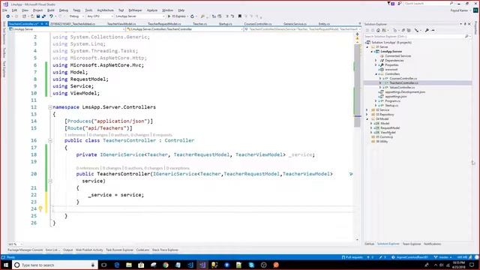The image size is (480, 270).
Task: Click the Undo toolbar icon
Action: [51, 16]
